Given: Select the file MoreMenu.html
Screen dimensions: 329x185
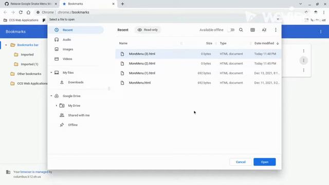Looking at the screenshot, I should click(x=198, y=83).
